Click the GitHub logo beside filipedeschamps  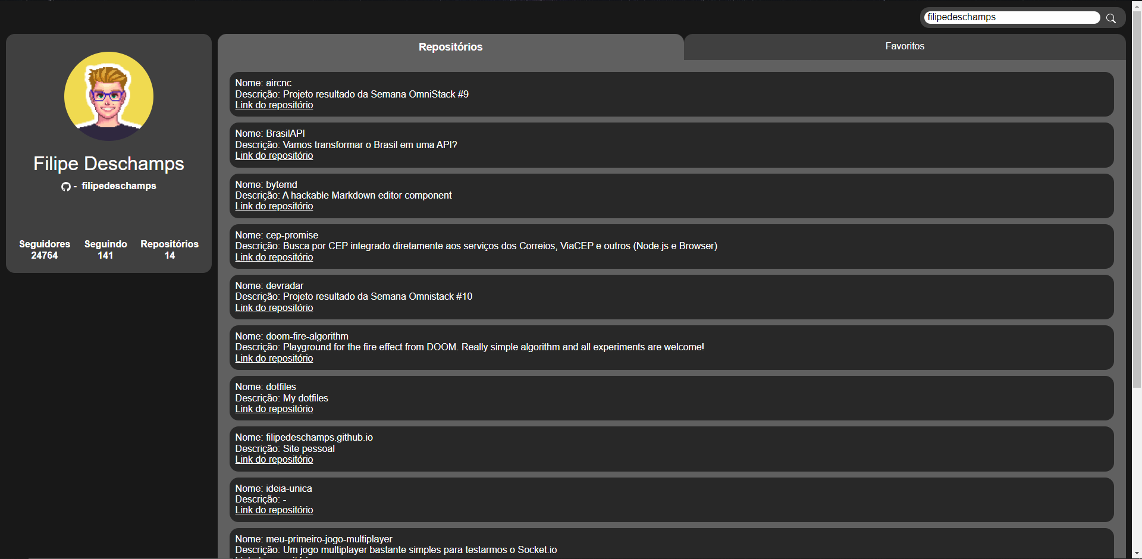click(x=66, y=187)
